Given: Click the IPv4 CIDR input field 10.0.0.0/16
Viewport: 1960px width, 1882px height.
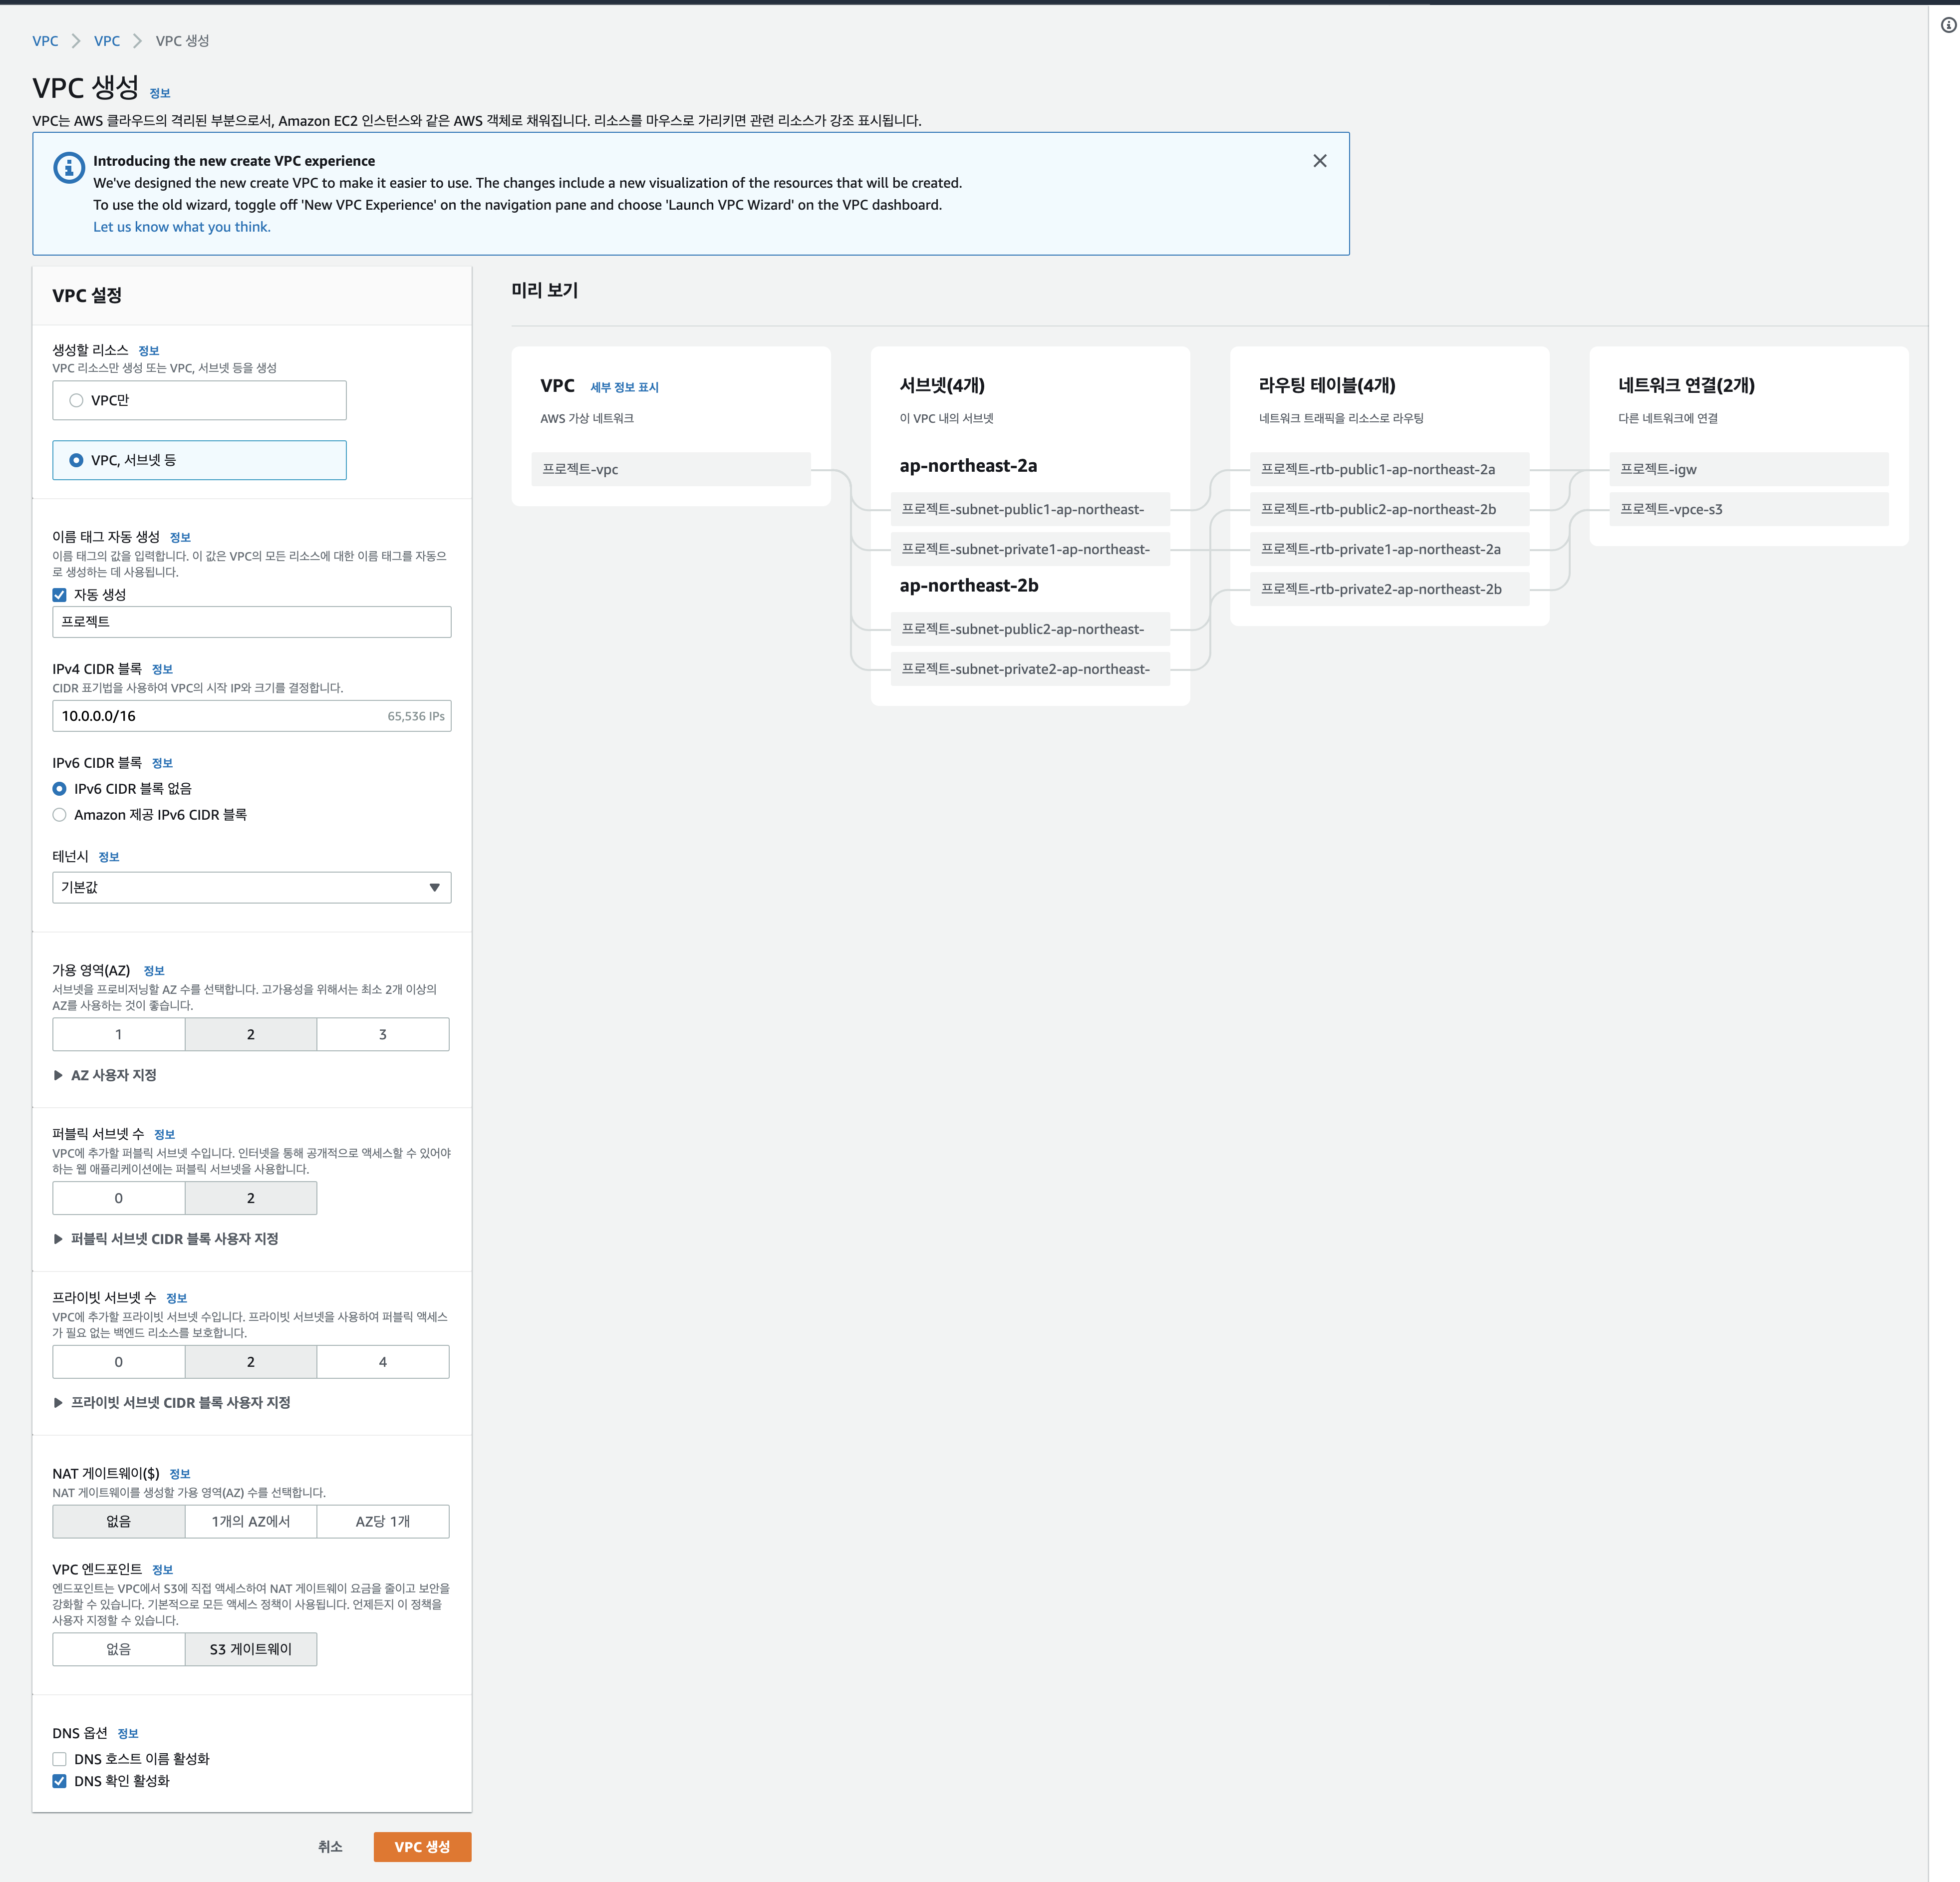Looking at the screenshot, I should pos(252,716).
